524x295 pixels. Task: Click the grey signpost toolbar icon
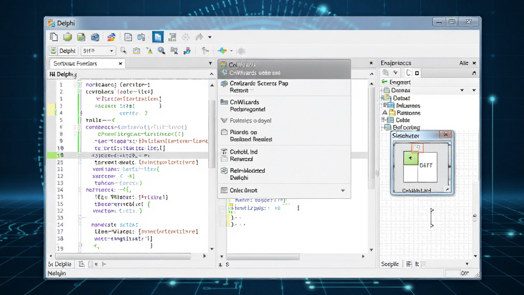pos(205,51)
